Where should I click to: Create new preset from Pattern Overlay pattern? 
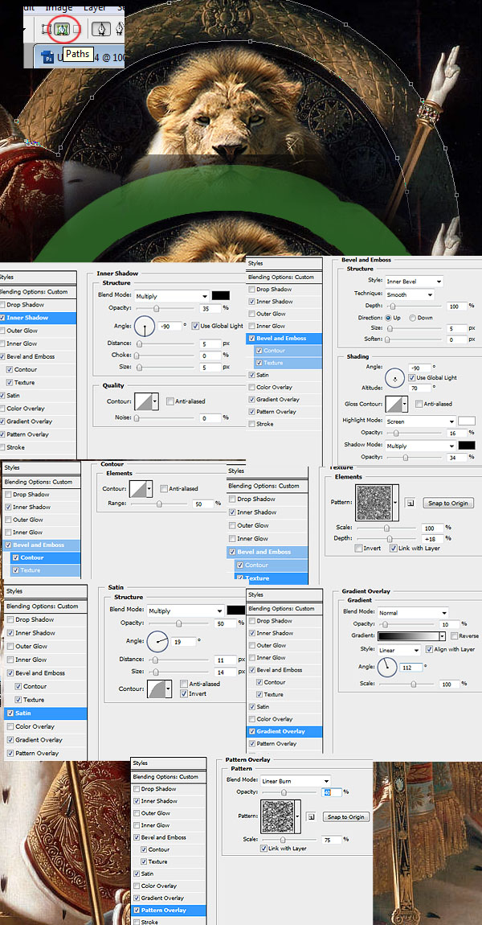pyautogui.click(x=311, y=816)
